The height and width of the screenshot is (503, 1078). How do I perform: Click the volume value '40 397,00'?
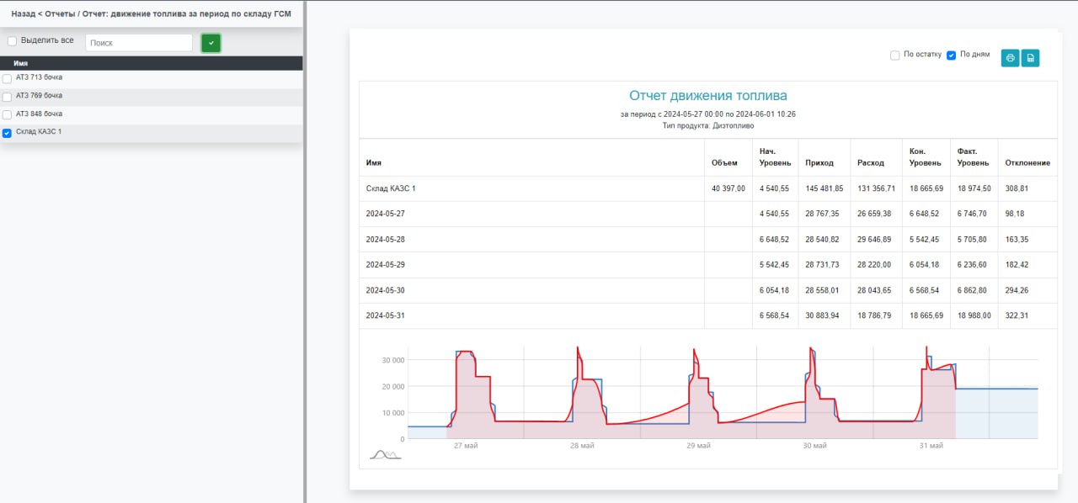coord(728,188)
